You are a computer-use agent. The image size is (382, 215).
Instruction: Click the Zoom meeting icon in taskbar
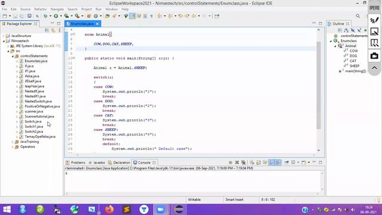(161, 210)
